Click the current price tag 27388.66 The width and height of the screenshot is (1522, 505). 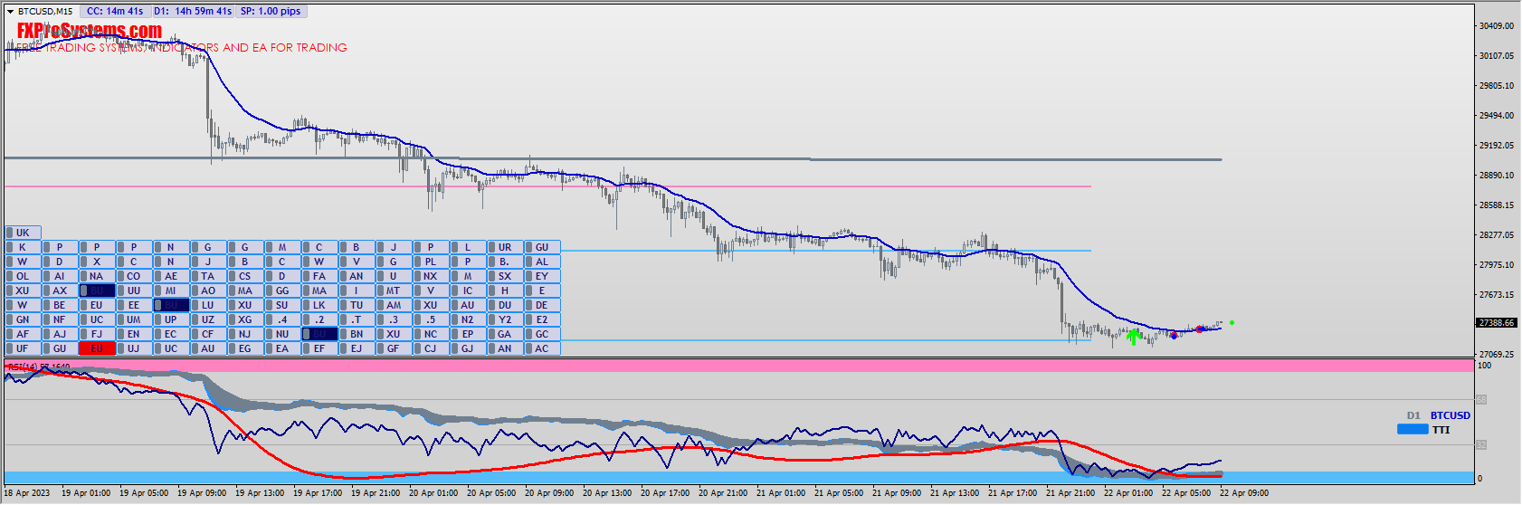(x=1496, y=323)
